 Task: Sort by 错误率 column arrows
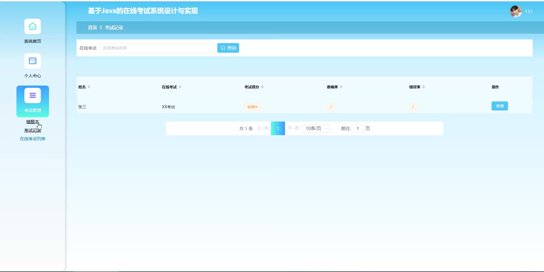(x=424, y=87)
